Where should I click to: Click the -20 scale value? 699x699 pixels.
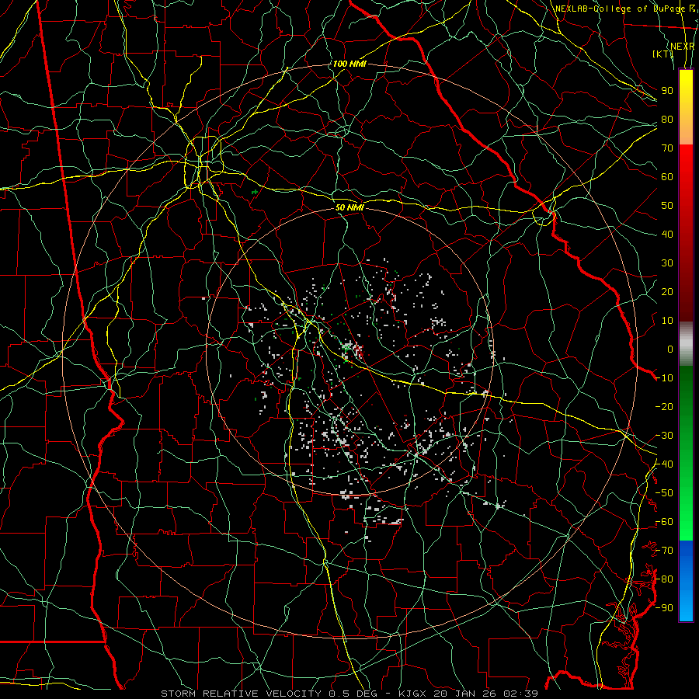coord(664,407)
